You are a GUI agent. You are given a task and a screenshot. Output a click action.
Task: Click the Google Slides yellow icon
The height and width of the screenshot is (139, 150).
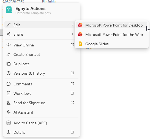tap(80, 44)
